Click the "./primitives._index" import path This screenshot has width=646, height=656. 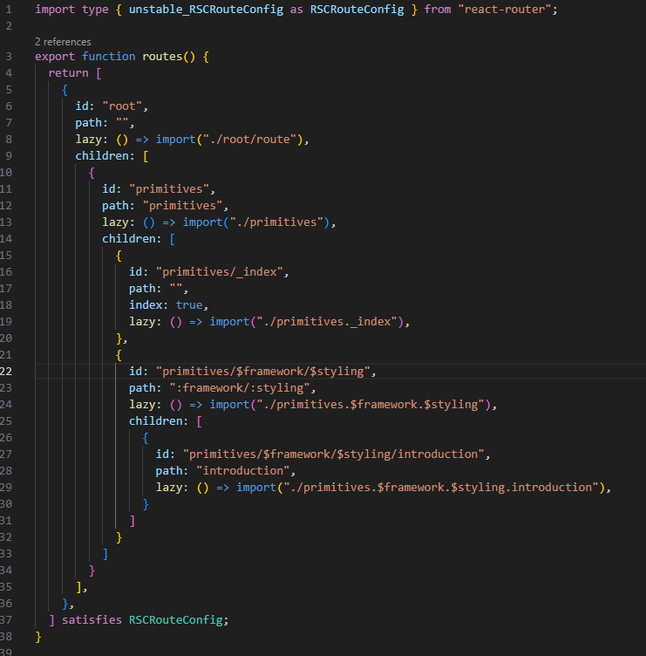pos(327,322)
